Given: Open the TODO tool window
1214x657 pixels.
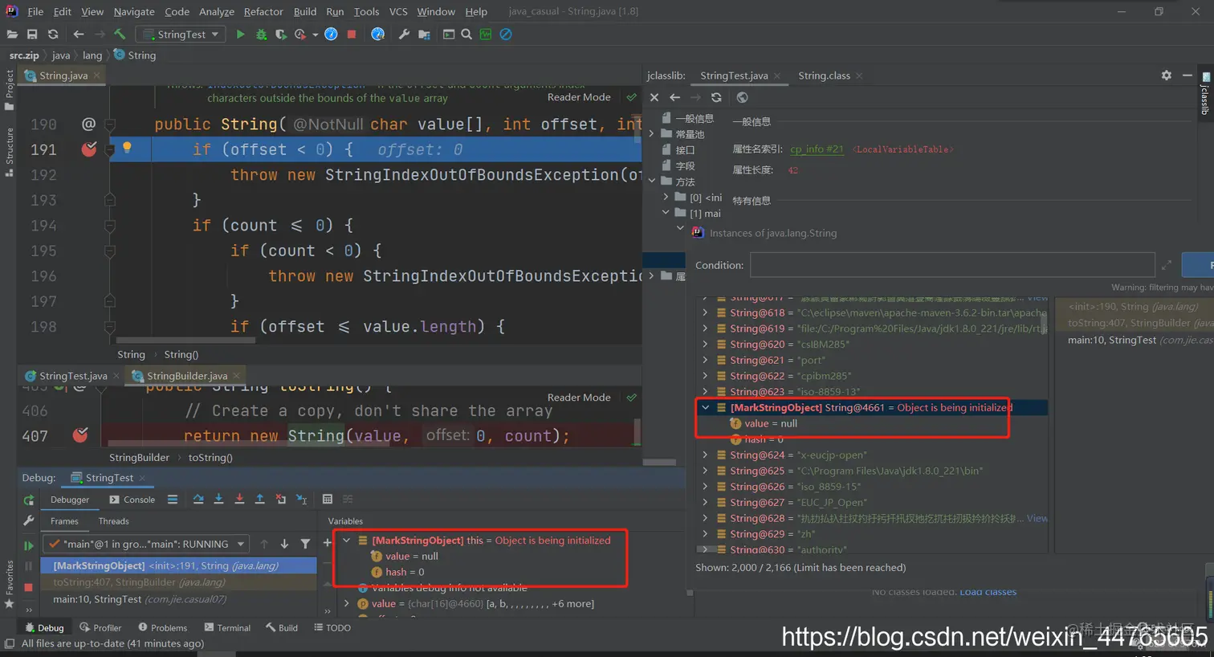Looking at the screenshot, I should click(332, 628).
